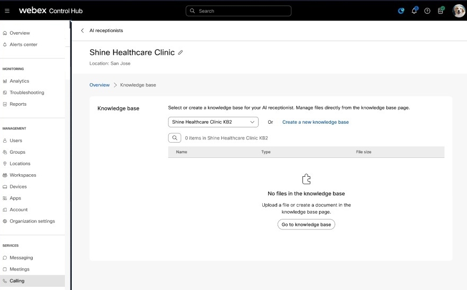Open the notifications bell
467x290 pixels.
[414, 11]
